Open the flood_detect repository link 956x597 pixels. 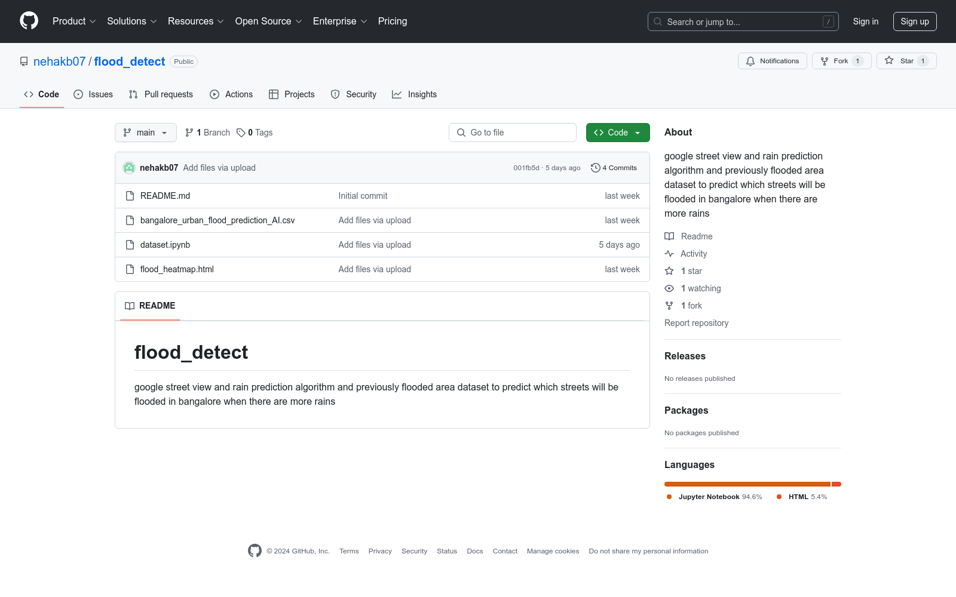(130, 61)
